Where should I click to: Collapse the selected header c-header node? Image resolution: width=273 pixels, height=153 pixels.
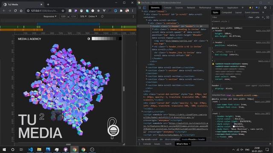click(151, 26)
